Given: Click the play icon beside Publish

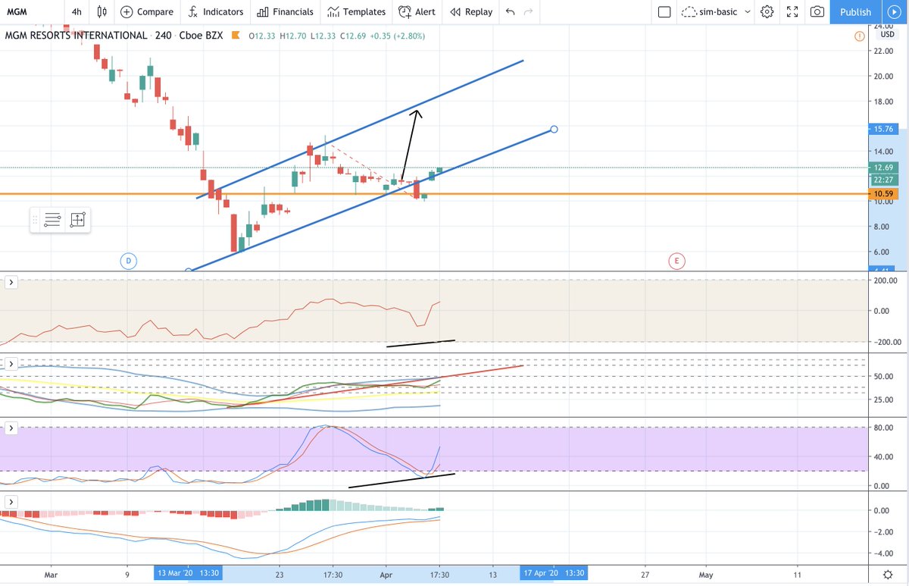Looking at the screenshot, I should click(x=895, y=12).
